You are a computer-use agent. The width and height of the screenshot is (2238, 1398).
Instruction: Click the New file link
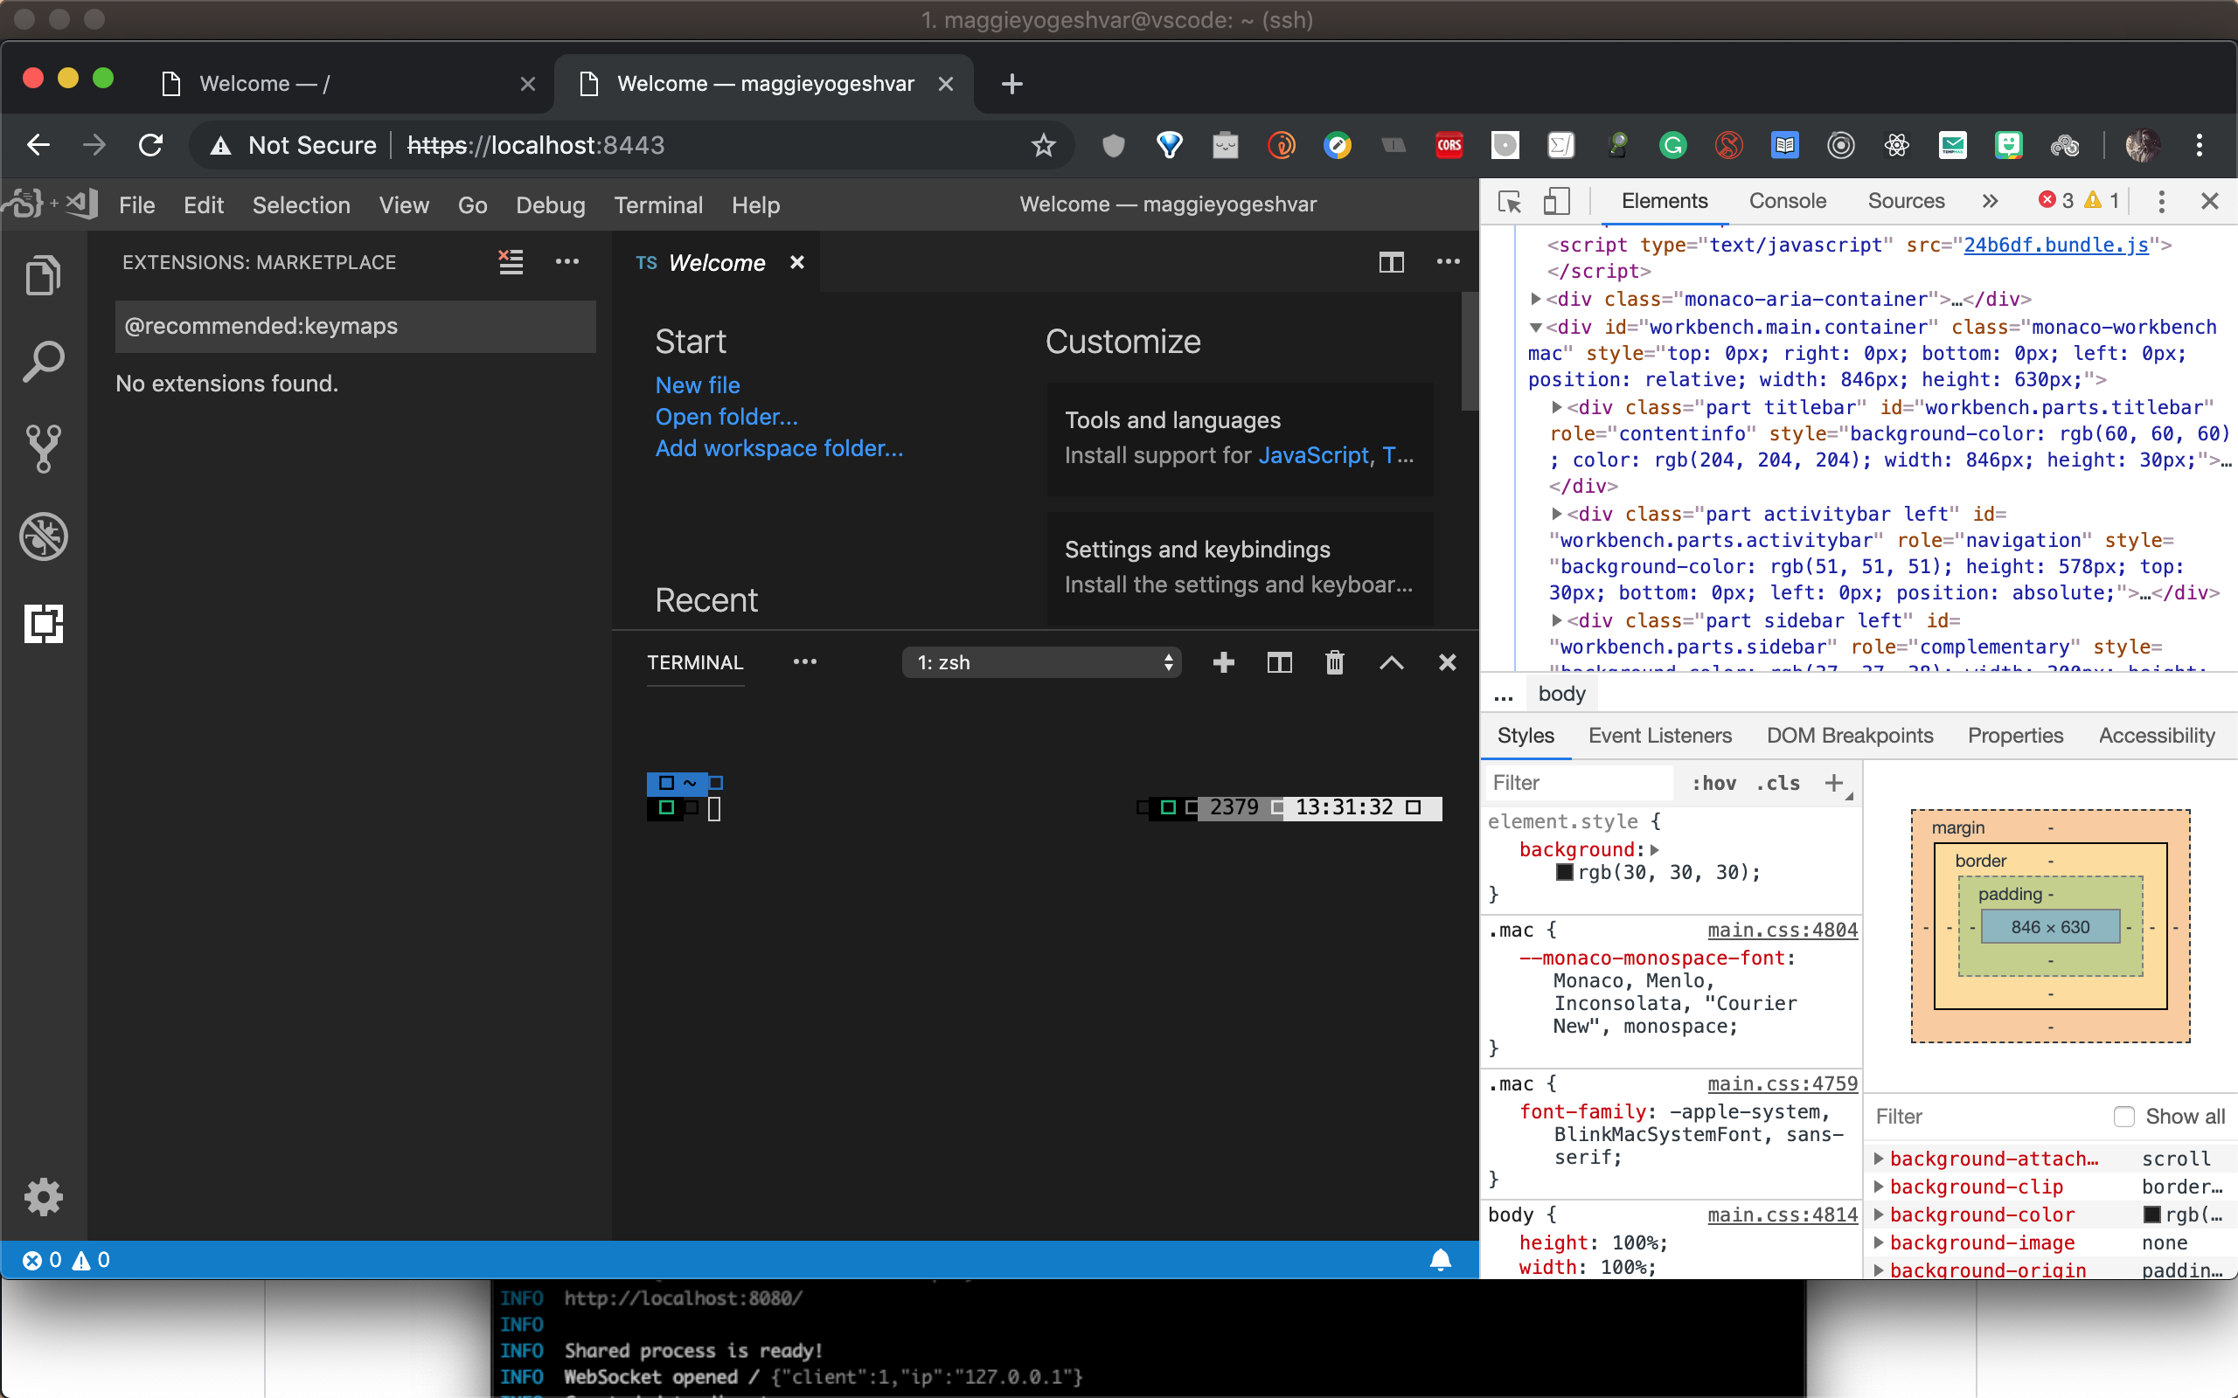tap(698, 384)
